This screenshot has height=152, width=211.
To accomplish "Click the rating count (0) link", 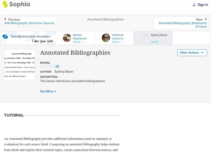I will [x=57, y=66].
